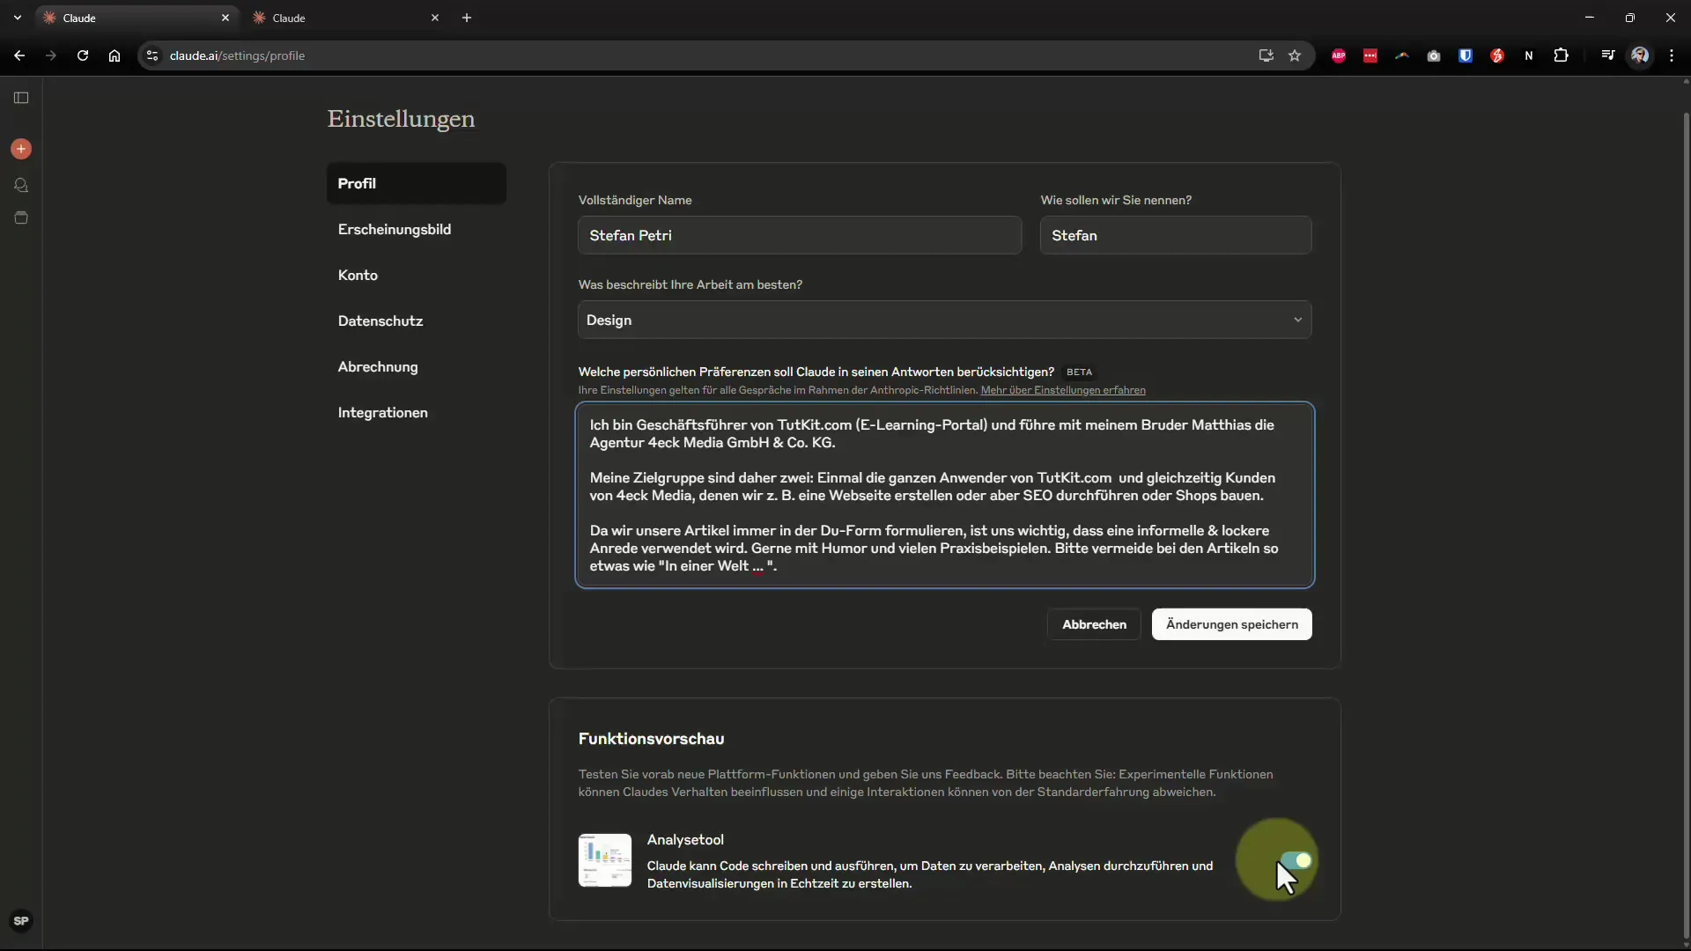Open the Bitwarden shield extension
Viewport: 1691px width, 951px height.
1466,55
